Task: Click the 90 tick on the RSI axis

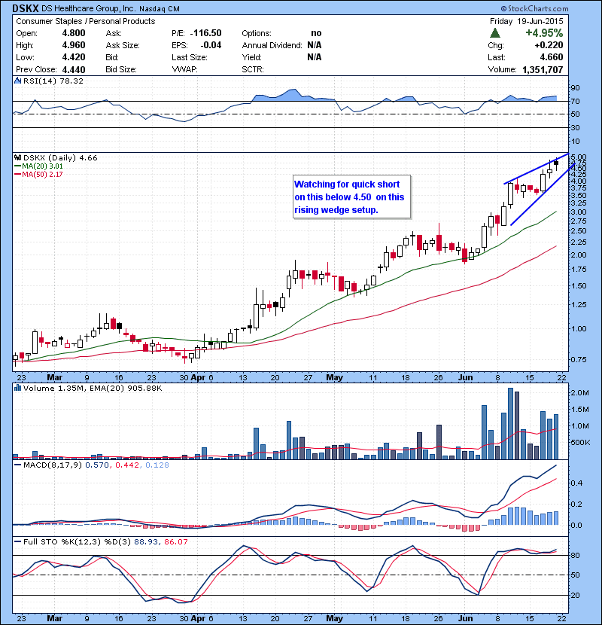Action: click(x=576, y=87)
